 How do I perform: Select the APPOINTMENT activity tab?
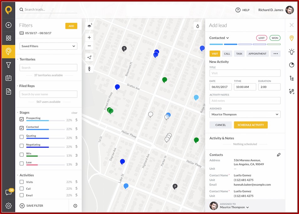pos(257,54)
